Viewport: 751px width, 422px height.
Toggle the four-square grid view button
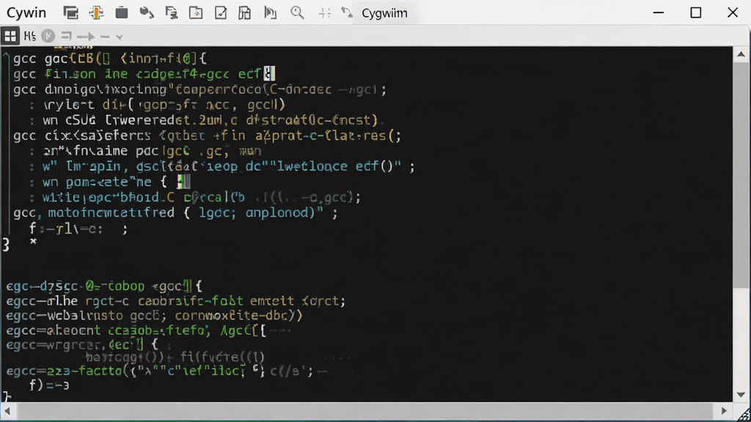click(x=10, y=36)
